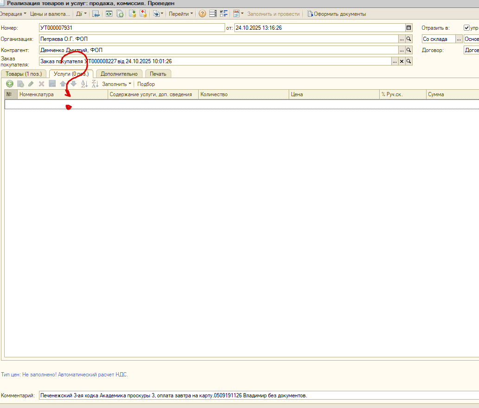Sort rows ascending A to Z
The height and width of the screenshot is (408, 479).
point(84,84)
